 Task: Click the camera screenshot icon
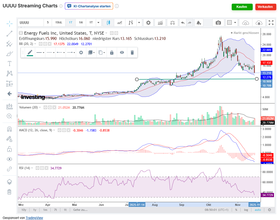point(218,23)
